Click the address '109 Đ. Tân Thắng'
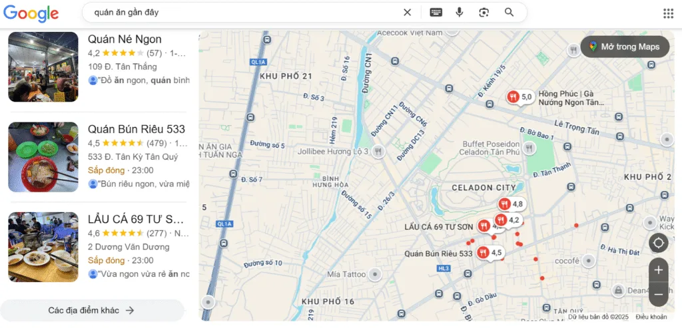The image size is (682, 328). pos(123,67)
